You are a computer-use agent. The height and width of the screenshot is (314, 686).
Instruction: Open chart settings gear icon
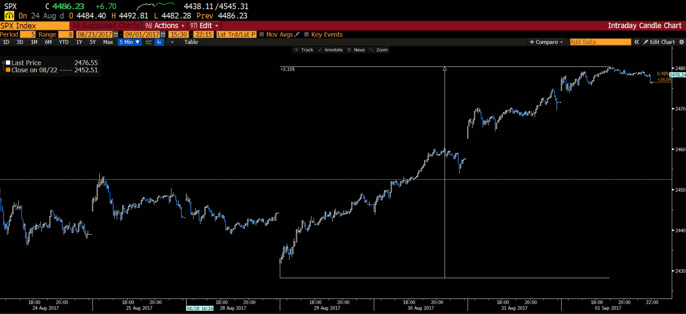click(x=682, y=42)
